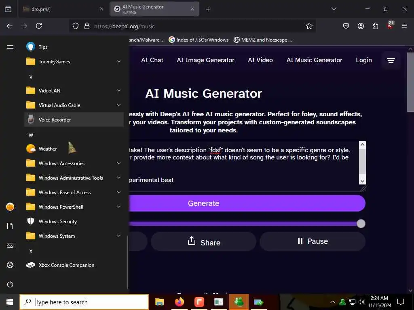Image resolution: width=414 pixels, height=310 pixels.
Task: Bookmark this page with the star icon
Action: [x=309, y=26]
